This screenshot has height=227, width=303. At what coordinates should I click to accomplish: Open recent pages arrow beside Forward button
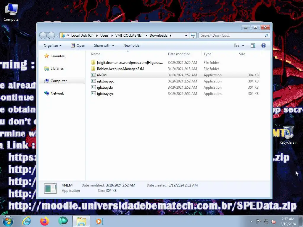[x=57, y=35]
